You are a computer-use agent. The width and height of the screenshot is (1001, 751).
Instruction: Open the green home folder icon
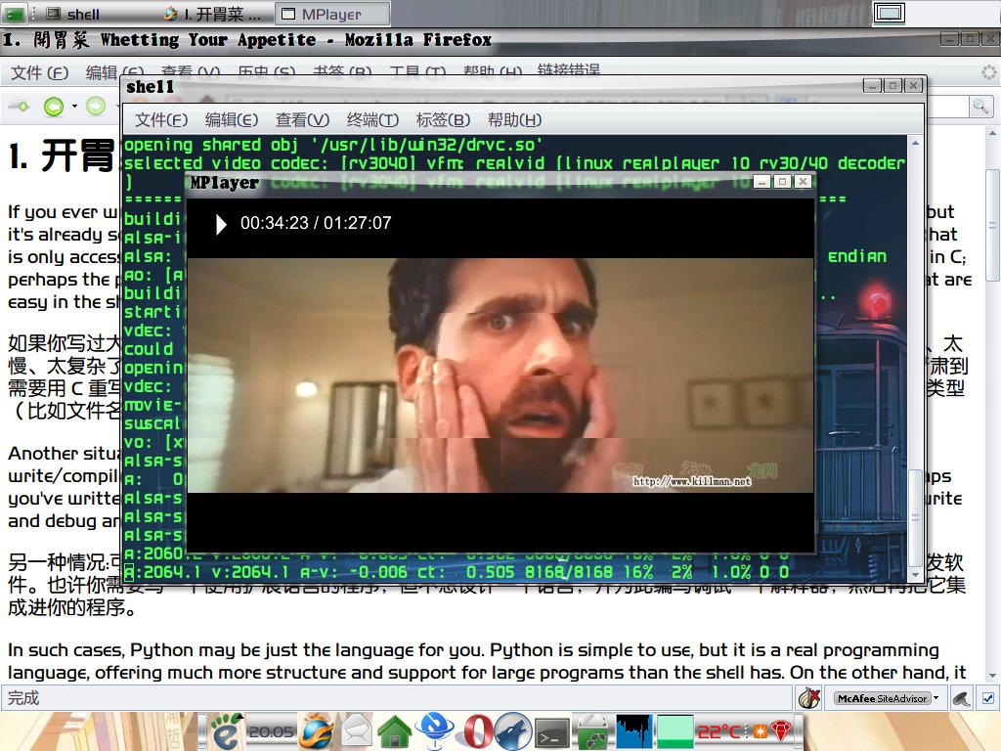point(395,731)
